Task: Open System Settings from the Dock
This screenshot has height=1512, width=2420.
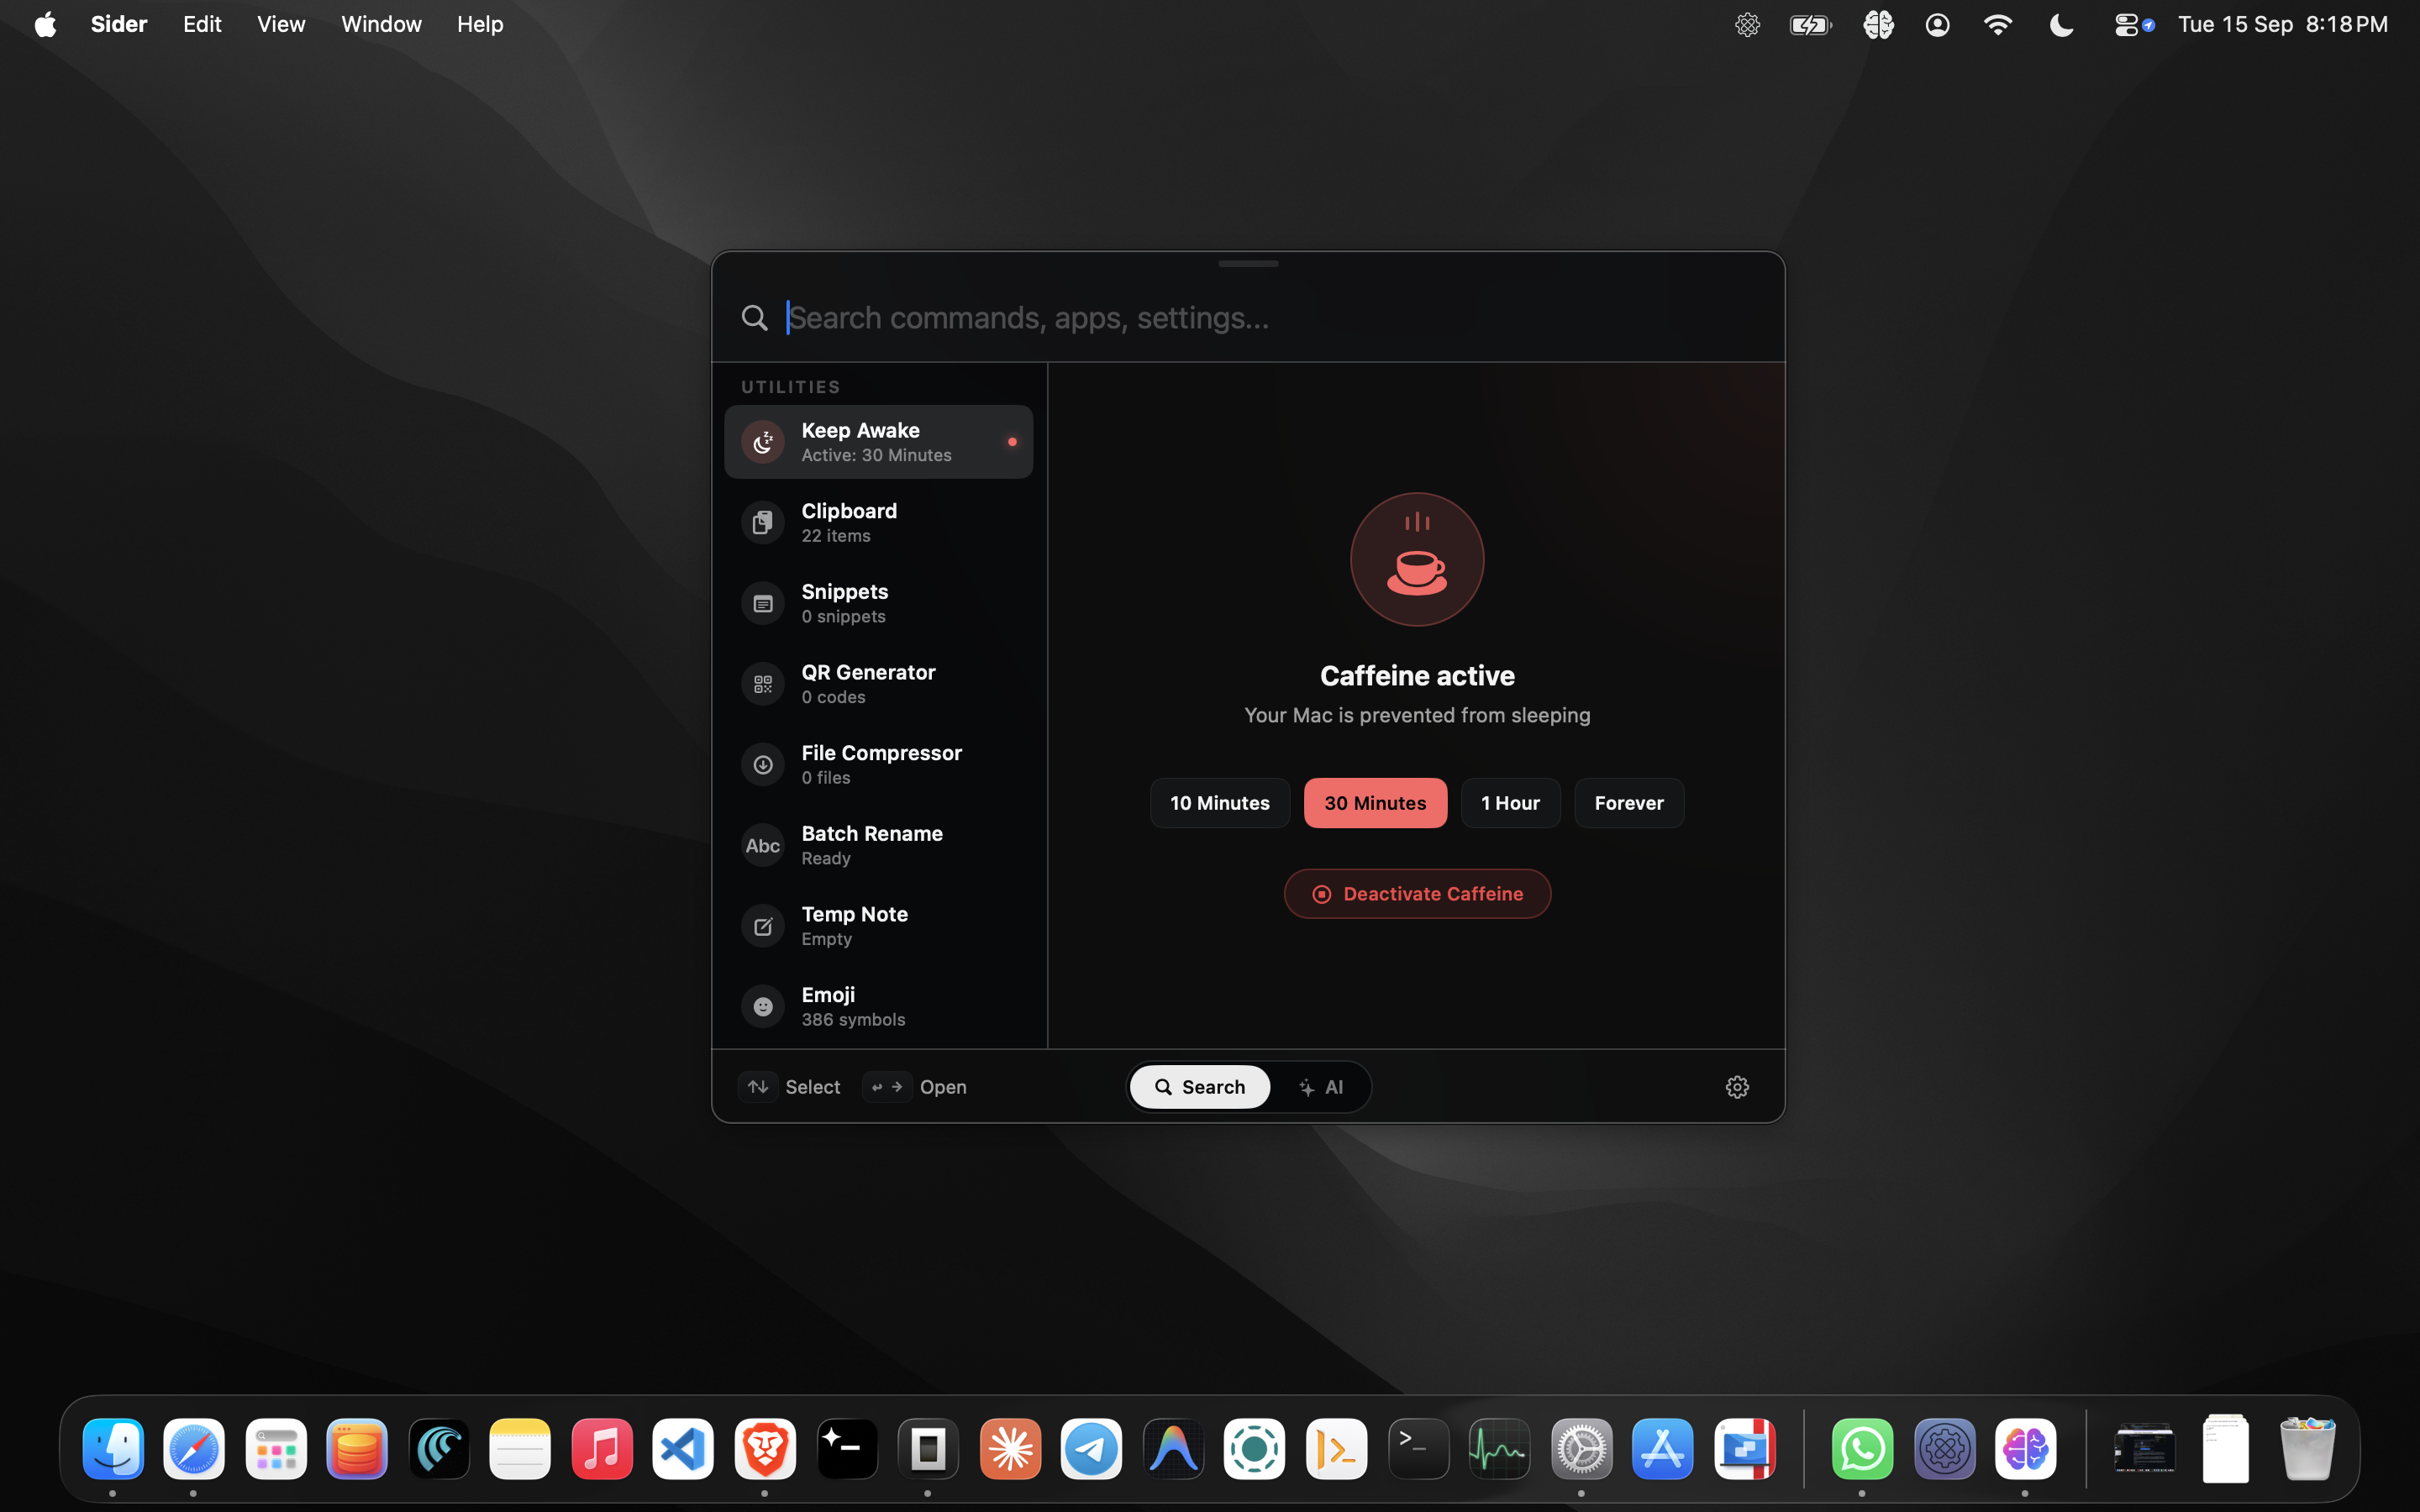Action: (x=1581, y=1449)
